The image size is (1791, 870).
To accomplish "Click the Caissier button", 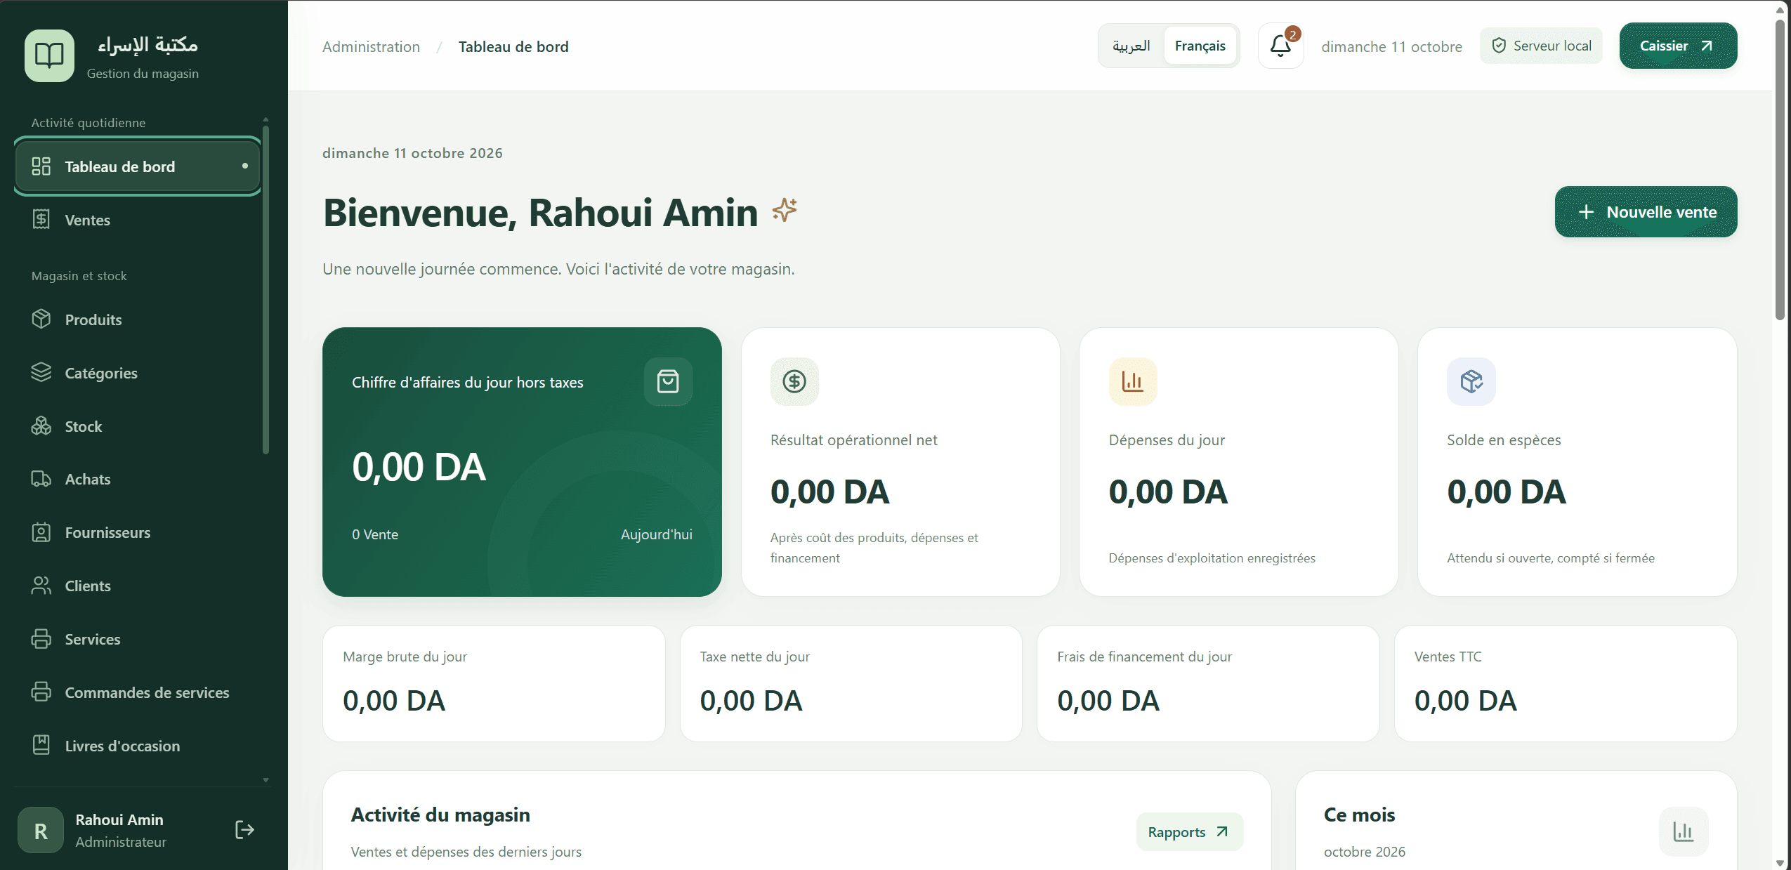I will pyautogui.click(x=1678, y=46).
